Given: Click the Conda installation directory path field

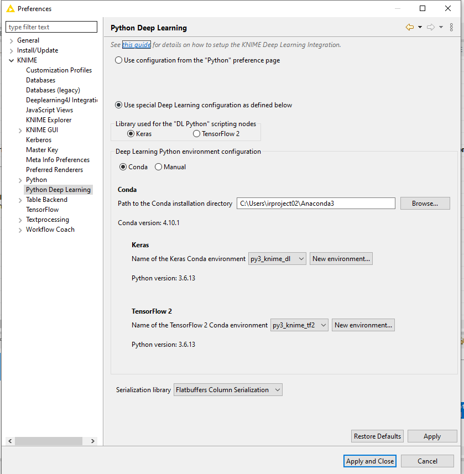Looking at the screenshot, I should (316, 204).
